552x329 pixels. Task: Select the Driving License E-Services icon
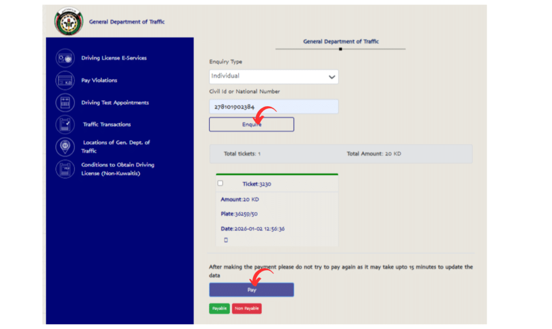point(65,58)
